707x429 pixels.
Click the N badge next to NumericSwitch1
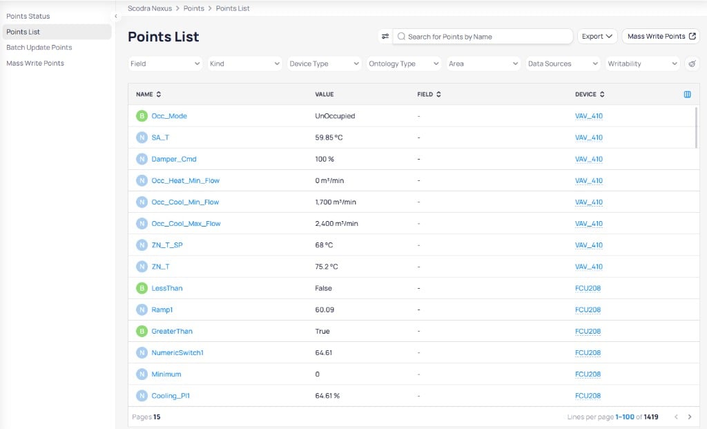(x=142, y=353)
